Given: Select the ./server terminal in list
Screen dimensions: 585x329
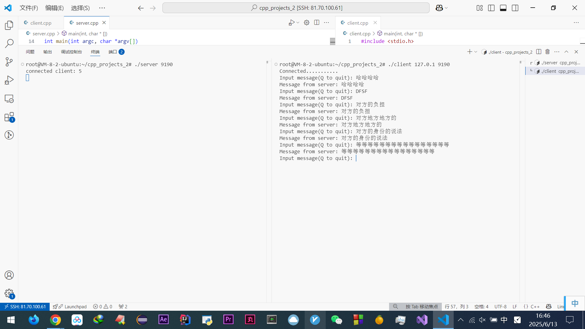Looking at the screenshot, I should click(558, 63).
